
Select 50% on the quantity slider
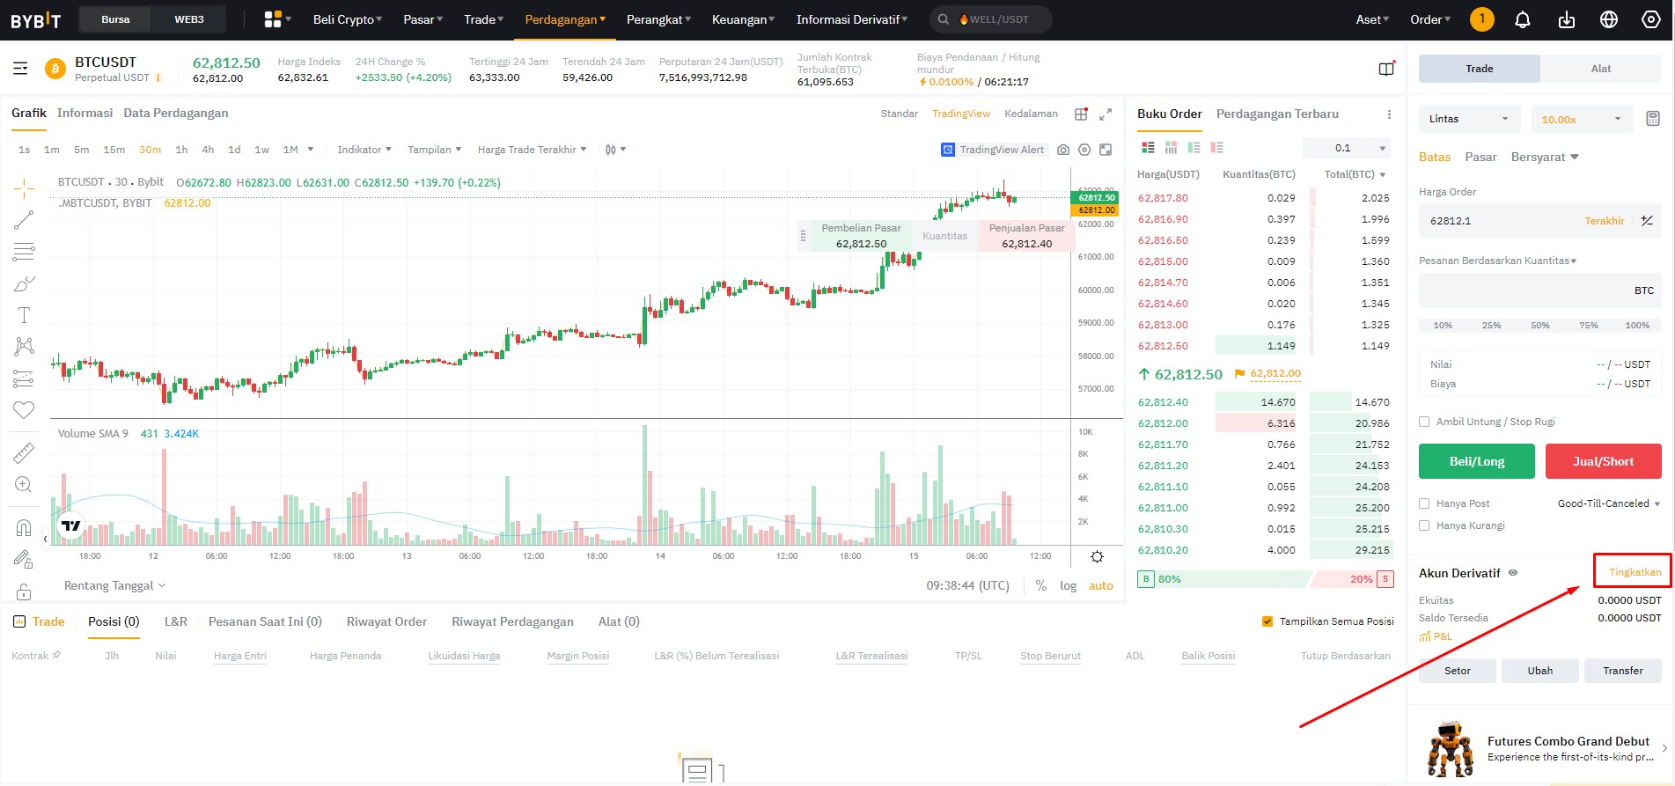(x=1539, y=326)
